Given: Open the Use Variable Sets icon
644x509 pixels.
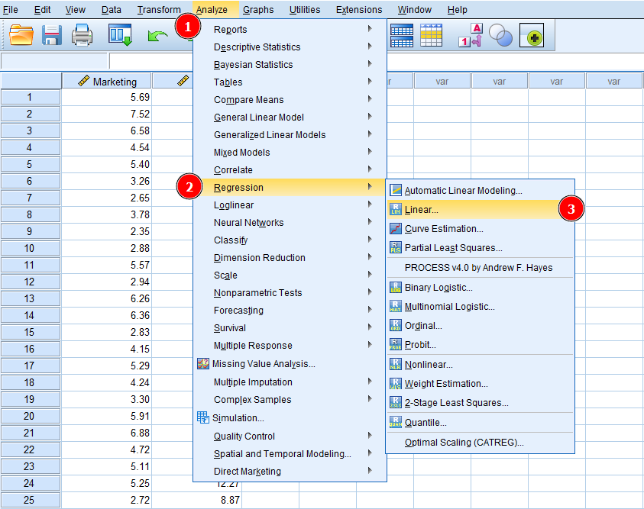Looking at the screenshot, I should [x=500, y=35].
